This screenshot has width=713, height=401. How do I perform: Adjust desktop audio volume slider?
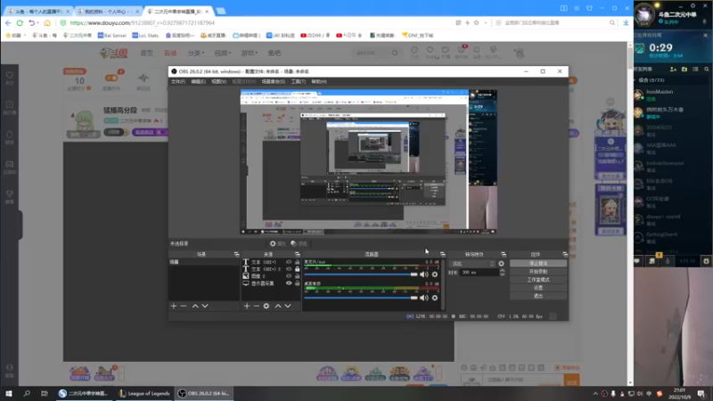tap(361, 298)
